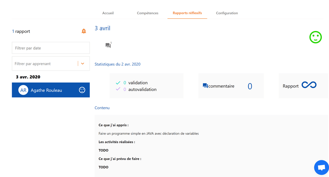Open the blue chat support bubble

point(321,167)
